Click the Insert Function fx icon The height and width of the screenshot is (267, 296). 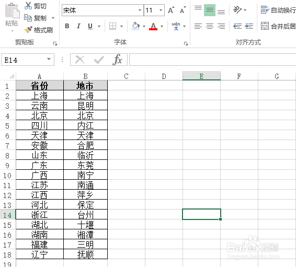tap(118, 60)
